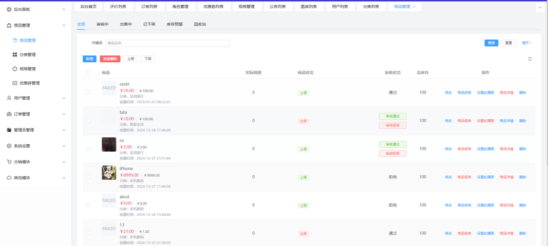Focus the 商品名称 keyword input field
The image size is (548, 246).
(x=168, y=43)
